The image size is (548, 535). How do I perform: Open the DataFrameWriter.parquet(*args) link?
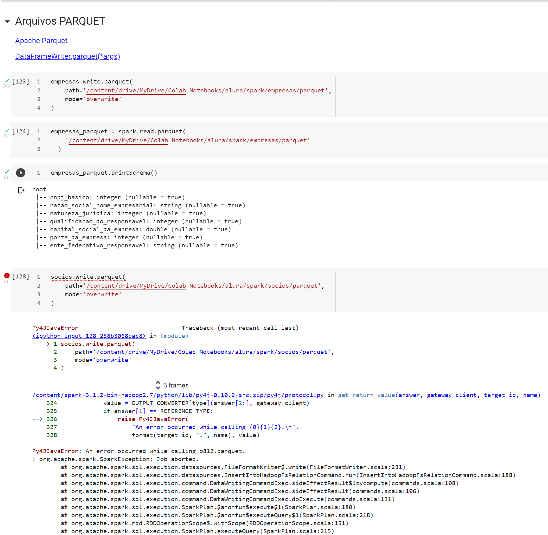click(67, 56)
